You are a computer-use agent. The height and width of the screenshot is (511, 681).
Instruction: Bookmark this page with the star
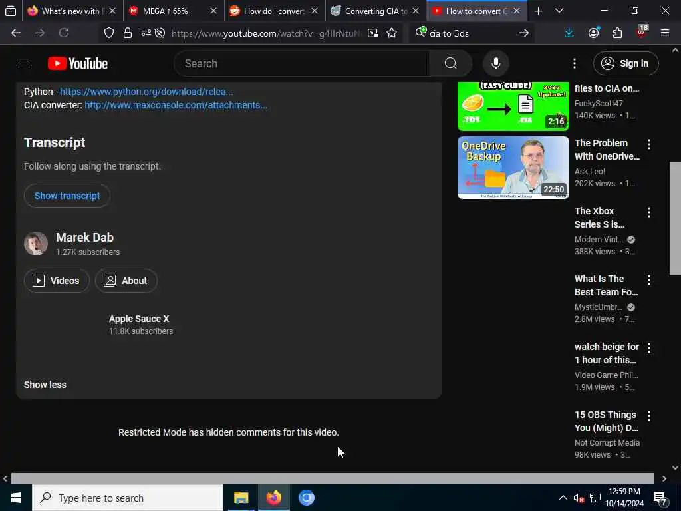[392, 33]
